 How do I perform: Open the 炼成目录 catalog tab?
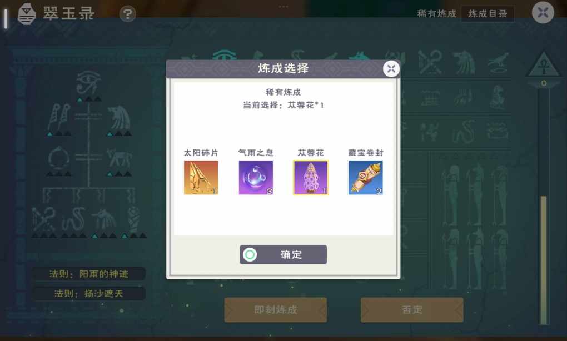point(488,14)
